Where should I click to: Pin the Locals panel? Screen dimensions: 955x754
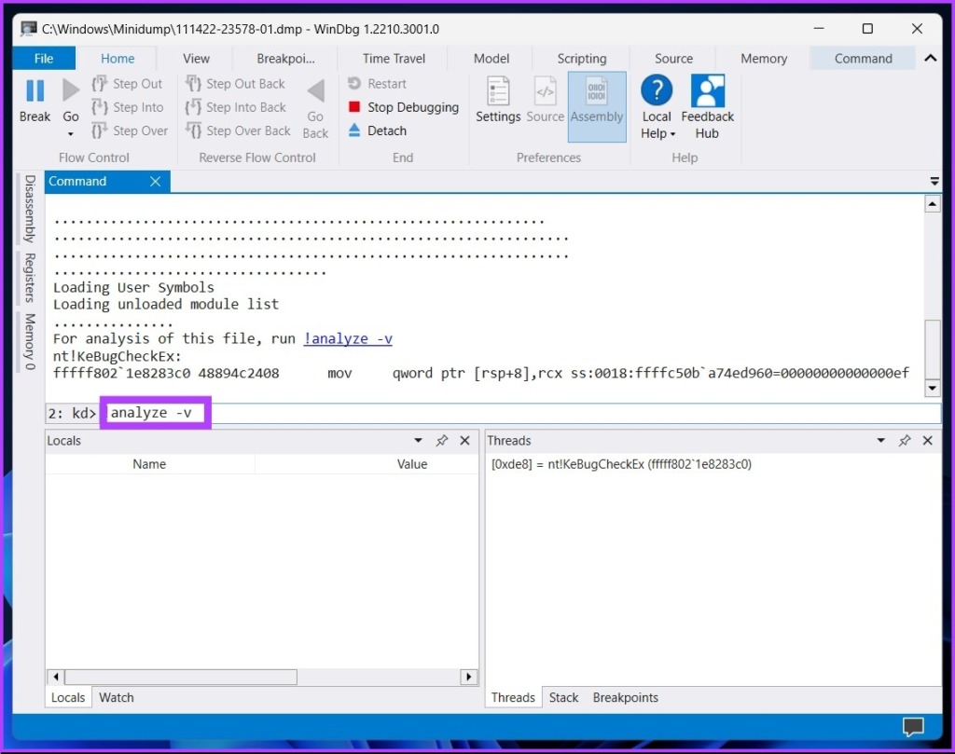[x=441, y=441]
